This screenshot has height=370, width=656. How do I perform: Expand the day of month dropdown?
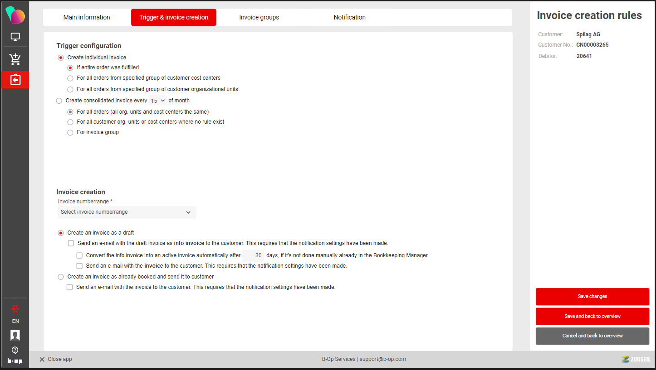(158, 101)
